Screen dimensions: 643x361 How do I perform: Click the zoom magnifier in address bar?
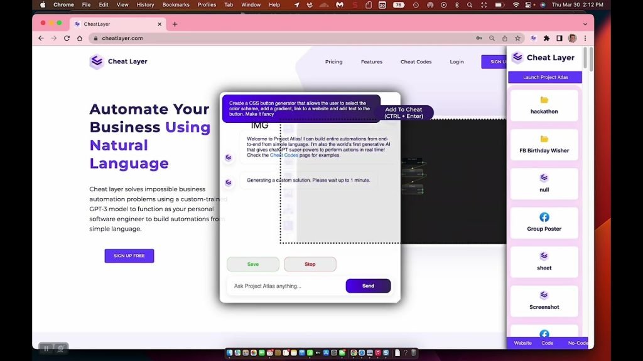click(x=492, y=38)
